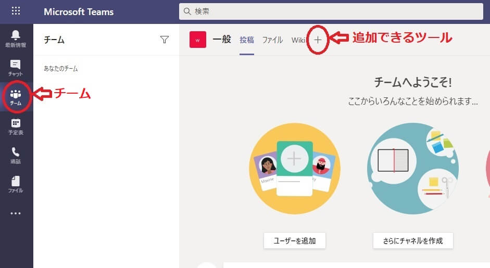Click the さらにチャネルを作成 button
Viewport: 490px width, 268px height.
[x=413, y=240]
